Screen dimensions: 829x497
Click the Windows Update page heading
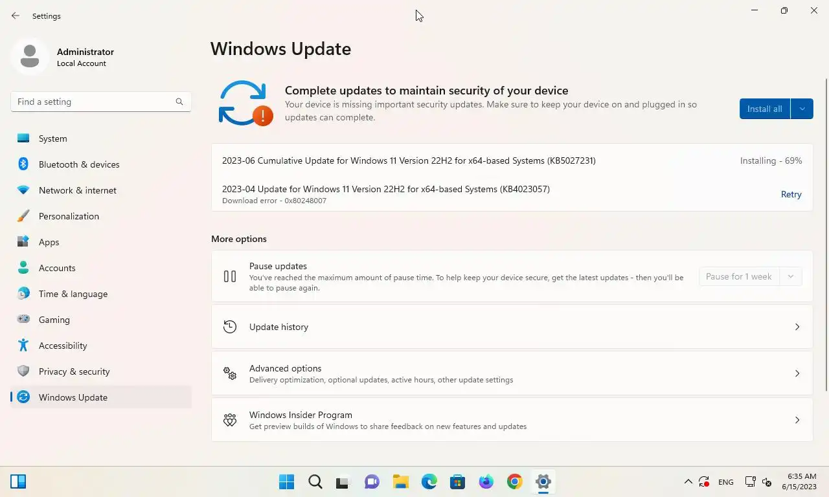[280, 49]
